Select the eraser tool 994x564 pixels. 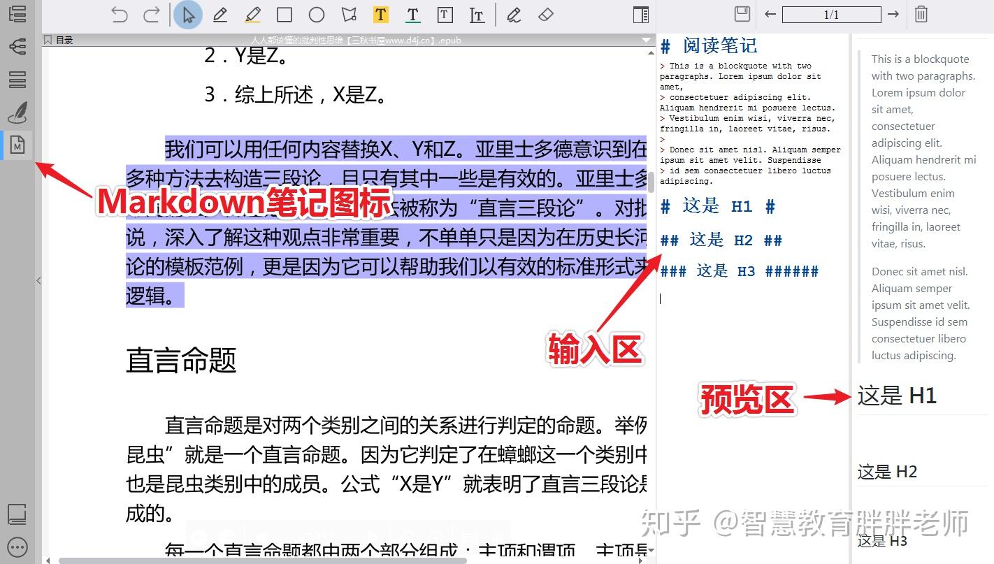[546, 14]
